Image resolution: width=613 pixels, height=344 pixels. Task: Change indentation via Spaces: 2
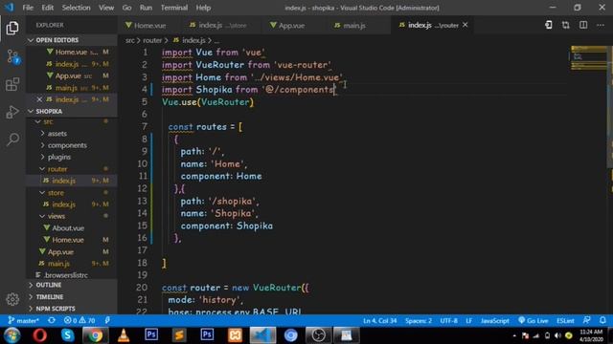[x=419, y=321]
